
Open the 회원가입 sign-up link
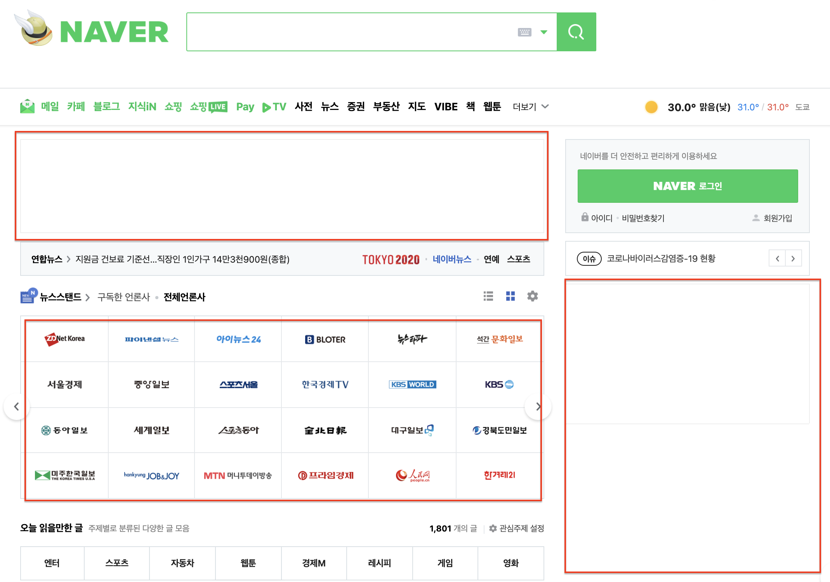[778, 218]
